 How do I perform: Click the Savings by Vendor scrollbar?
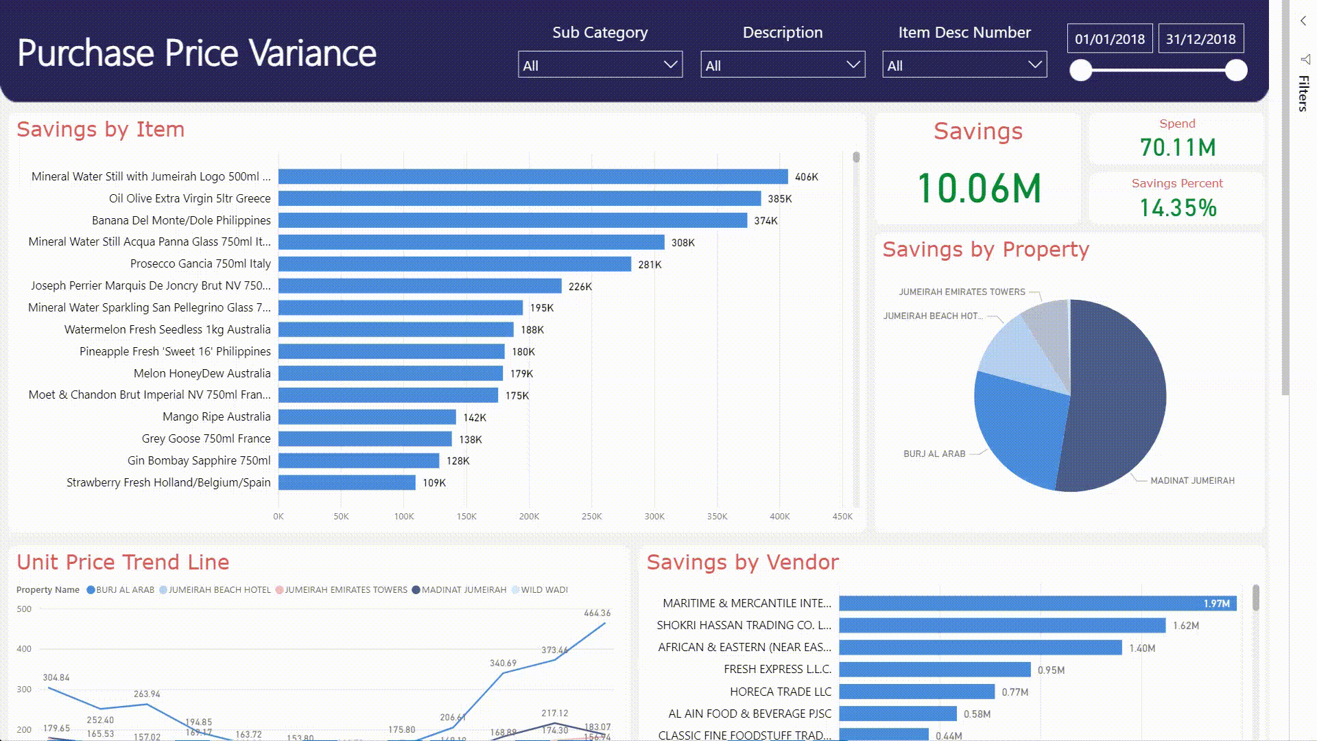1256,598
